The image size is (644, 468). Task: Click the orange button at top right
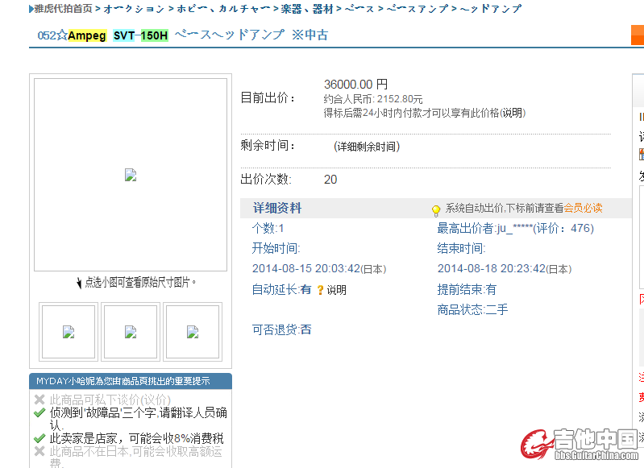click(x=638, y=35)
